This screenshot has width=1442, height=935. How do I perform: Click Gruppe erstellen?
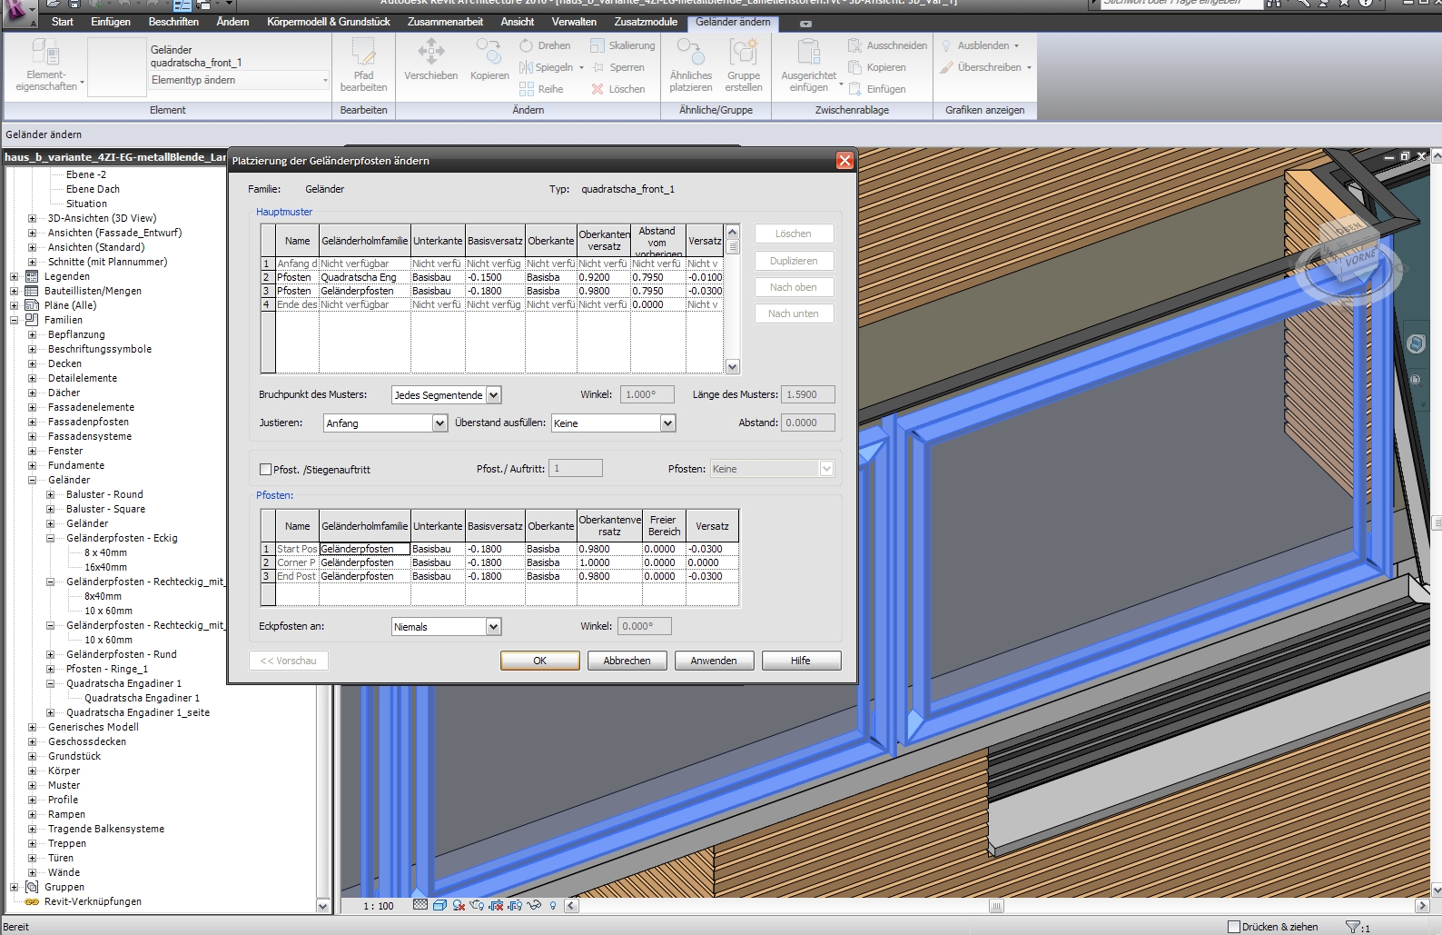pyautogui.click(x=743, y=65)
